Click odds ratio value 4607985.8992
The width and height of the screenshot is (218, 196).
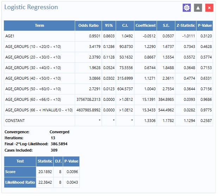coord(88,110)
